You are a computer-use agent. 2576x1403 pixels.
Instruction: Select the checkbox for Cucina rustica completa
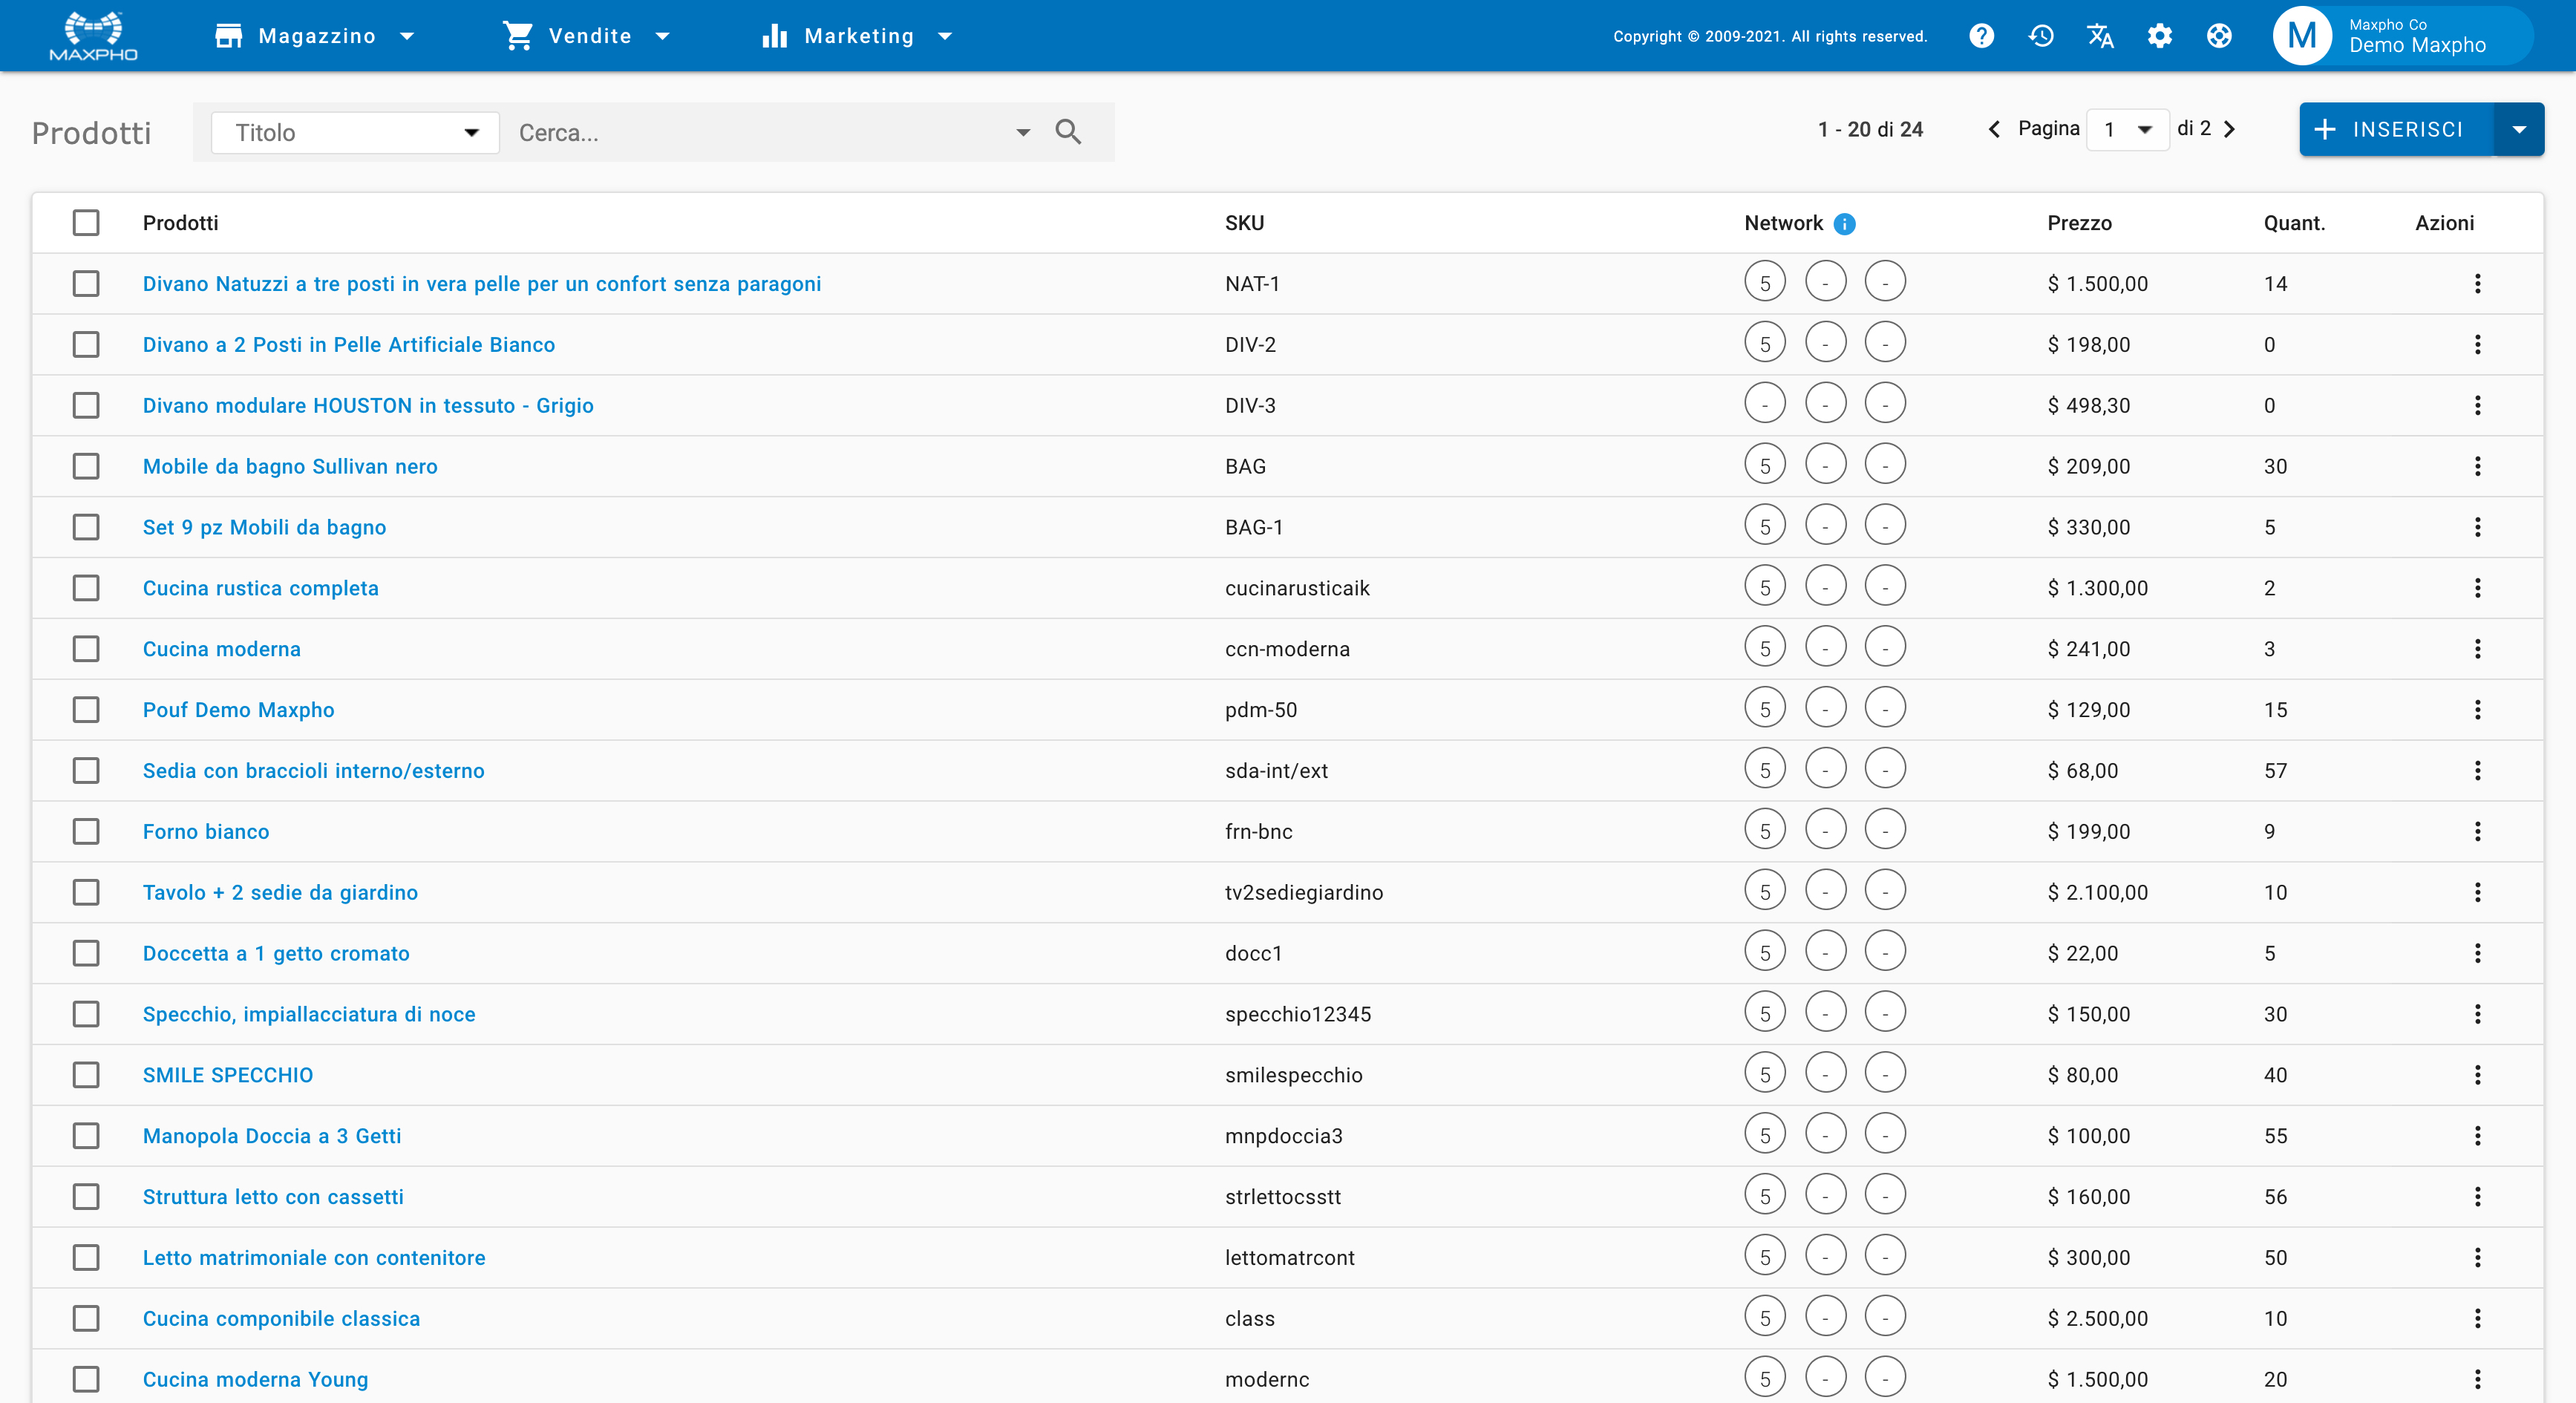[x=86, y=588]
